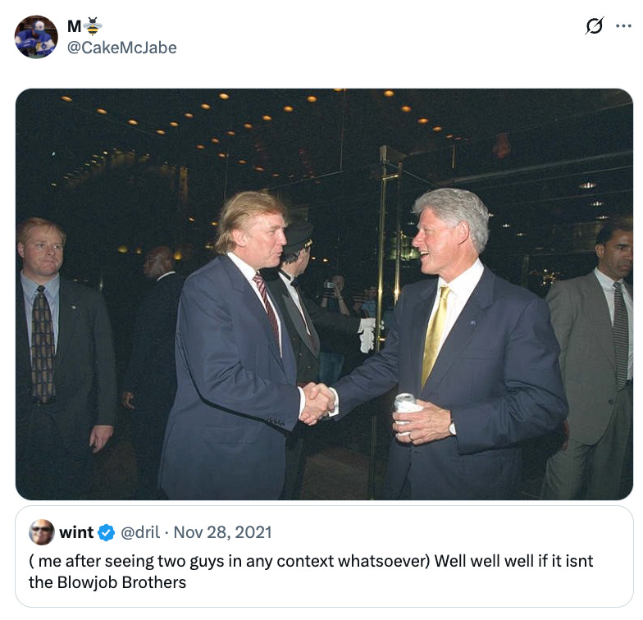Visit the @CakeMcJabe handle link
This screenshot has width=643, height=620.
coord(121,48)
